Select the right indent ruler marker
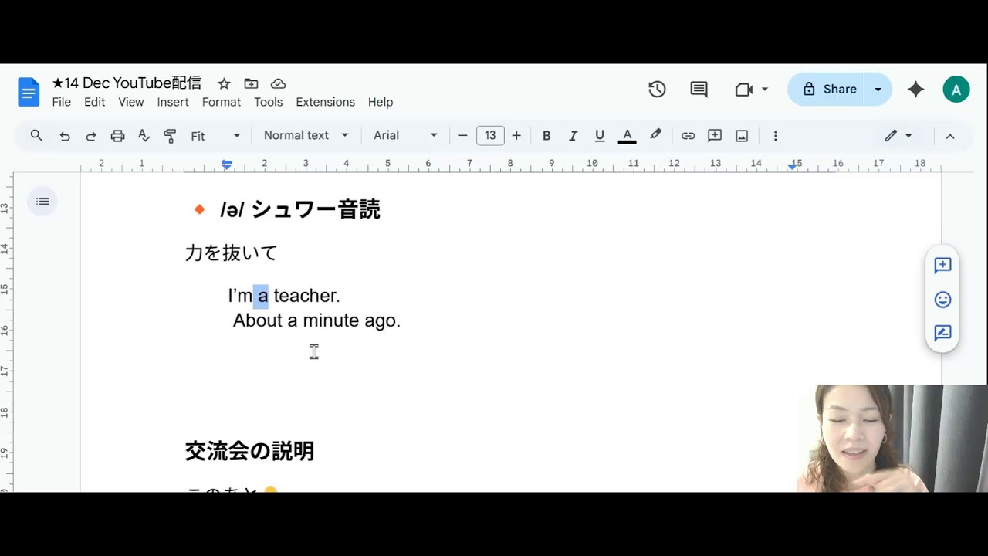 point(792,166)
